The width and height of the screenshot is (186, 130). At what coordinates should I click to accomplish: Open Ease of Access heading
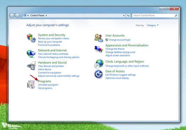coord(115,71)
